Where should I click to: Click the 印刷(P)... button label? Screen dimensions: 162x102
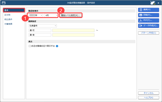tap(148, 15)
